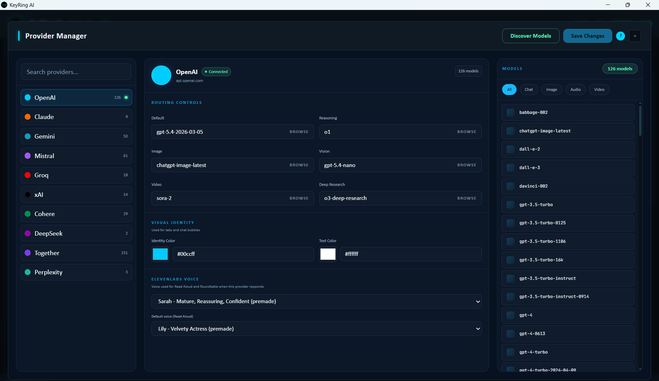Click the OpenAI provider avatar circle
This screenshot has height=381, width=659.
pyautogui.click(x=161, y=75)
